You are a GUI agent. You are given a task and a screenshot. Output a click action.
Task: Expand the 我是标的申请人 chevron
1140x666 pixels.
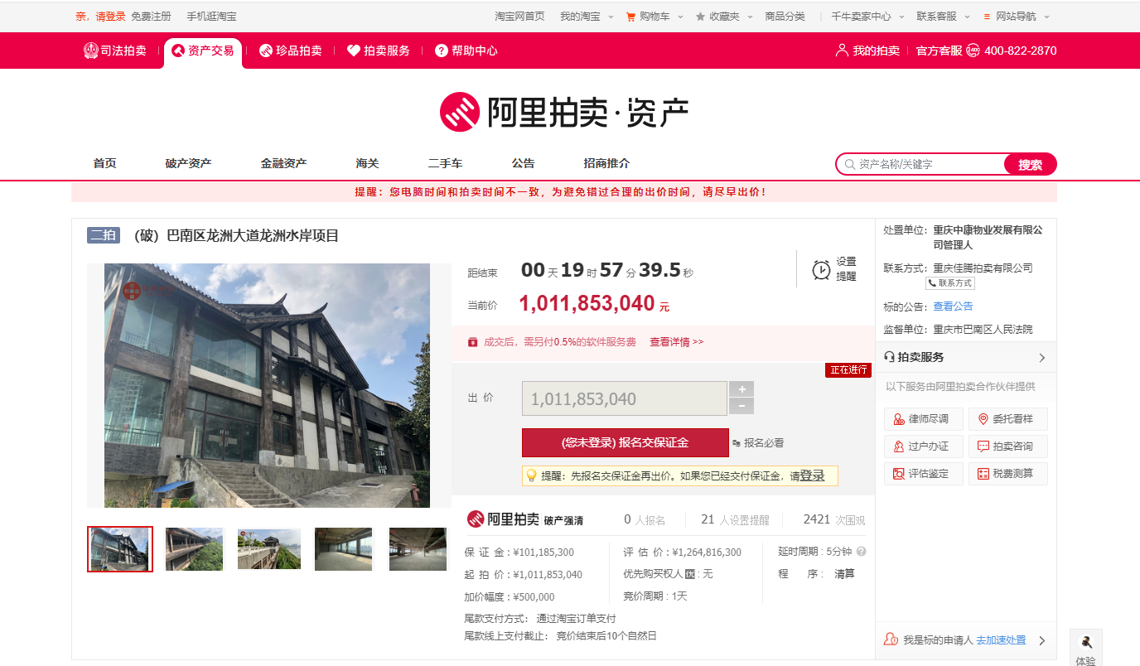point(1042,640)
